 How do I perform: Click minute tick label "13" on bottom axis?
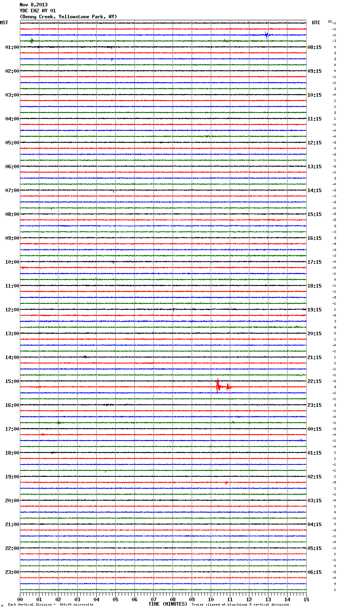coord(268,599)
